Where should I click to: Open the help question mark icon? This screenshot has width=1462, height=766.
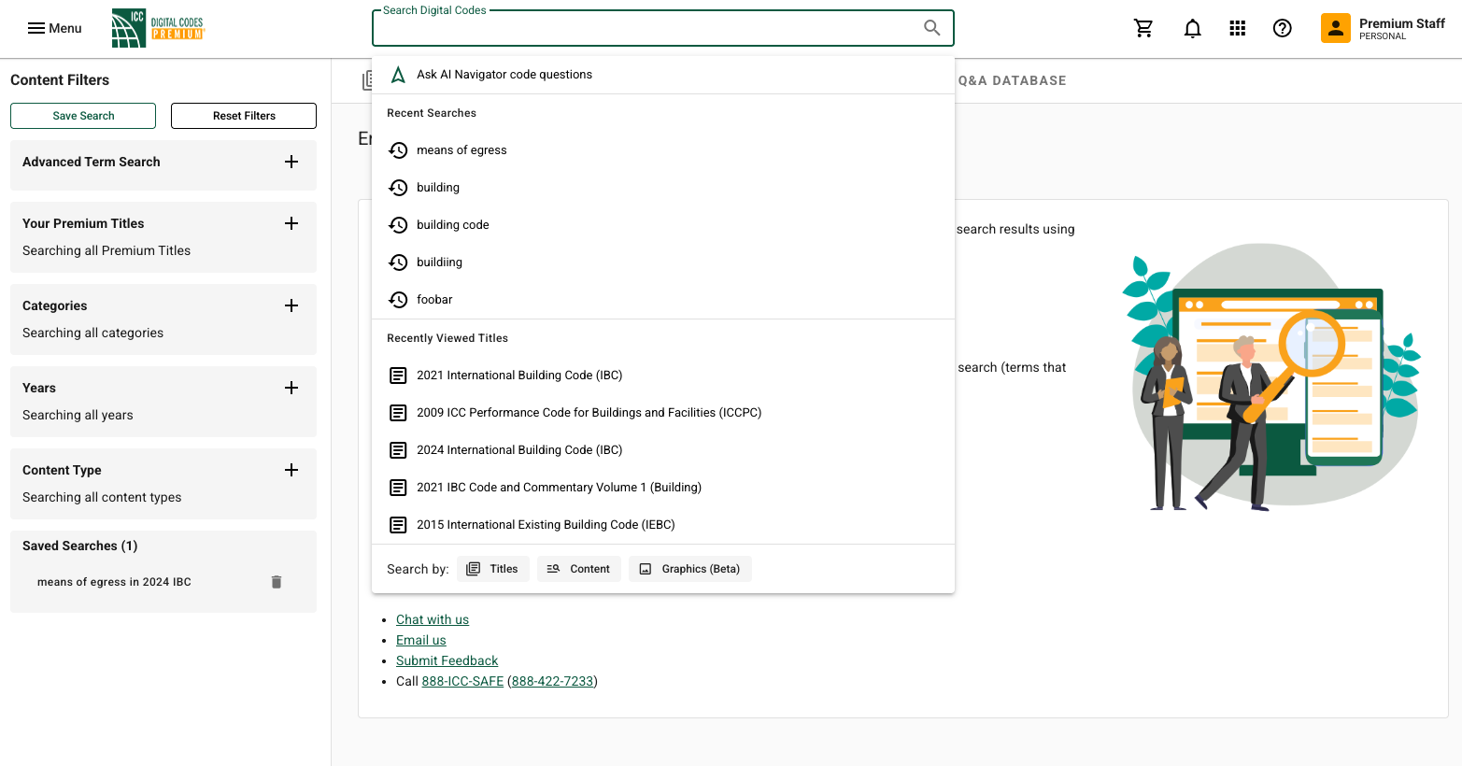click(x=1283, y=28)
